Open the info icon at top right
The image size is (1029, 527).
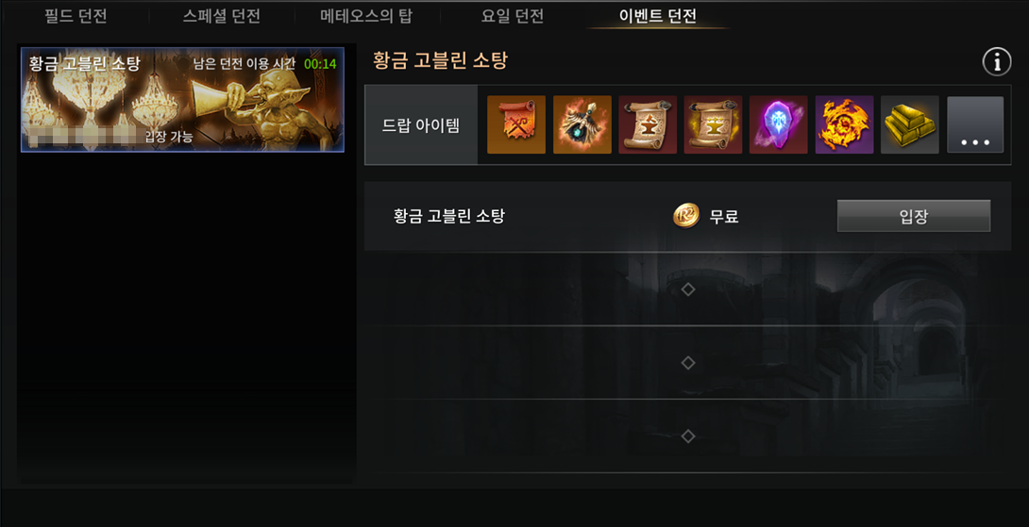[996, 62]
